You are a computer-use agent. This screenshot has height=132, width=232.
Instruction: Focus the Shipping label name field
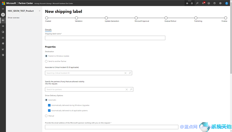105,38
